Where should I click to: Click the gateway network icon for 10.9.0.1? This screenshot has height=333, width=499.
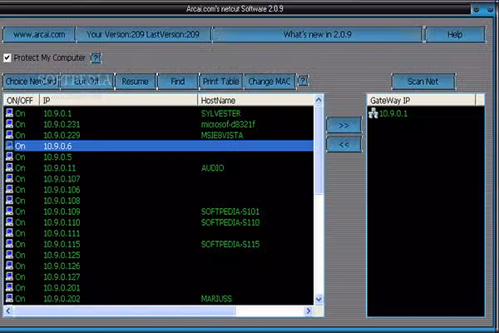click(373, 113)
